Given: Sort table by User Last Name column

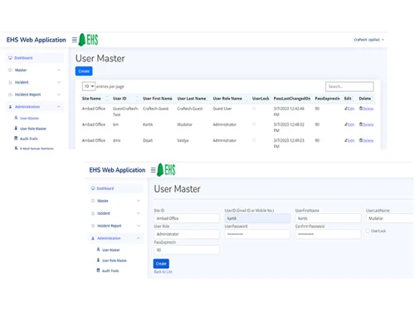Looking at the screenshot, I should pos(192,99).
